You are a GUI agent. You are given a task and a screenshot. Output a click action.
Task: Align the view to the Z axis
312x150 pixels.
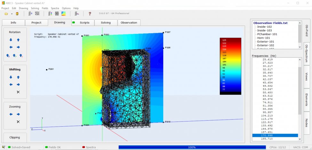pyautogui.click(x=8, y=56)
